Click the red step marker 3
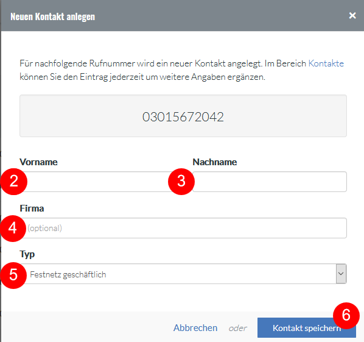The image size is (364, 342). tap(181, 182)
